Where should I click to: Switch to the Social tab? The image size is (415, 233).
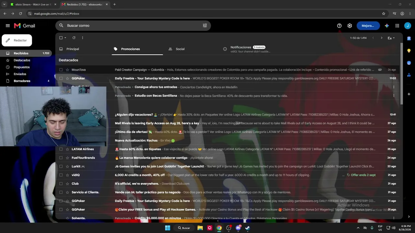coord(180,49)
